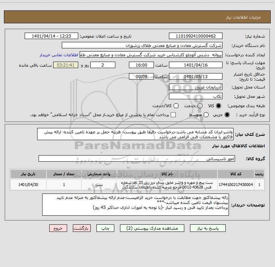Click the remaining time 03:21:41 field
The image size is (275, 267).
click(x=66, y=65)
